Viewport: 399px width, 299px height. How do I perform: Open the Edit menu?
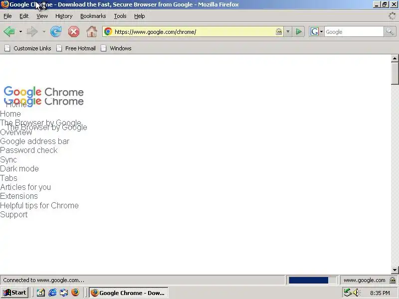click(24, 16)
